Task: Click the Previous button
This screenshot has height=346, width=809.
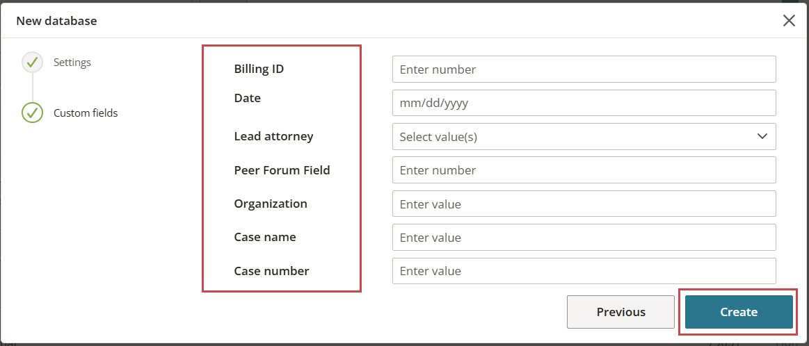Action: (620, 312)
